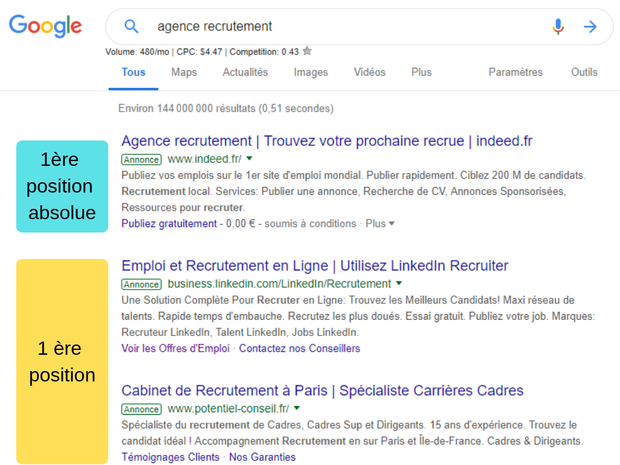This screenshot has height=465, width=620.
Task: Click the Competition: 0.43 value
Action: tap(264, 52)
